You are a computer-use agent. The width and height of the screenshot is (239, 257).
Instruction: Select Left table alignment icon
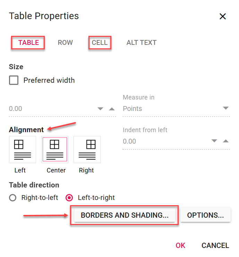click(x=23, y=150)
